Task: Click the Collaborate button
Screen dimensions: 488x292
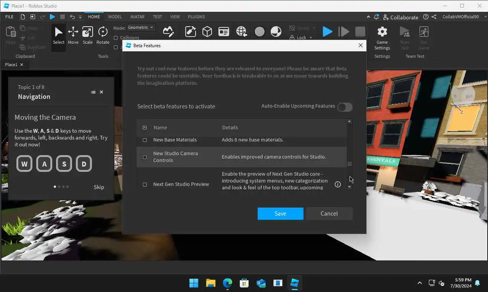Action: (x=401, y=17)
